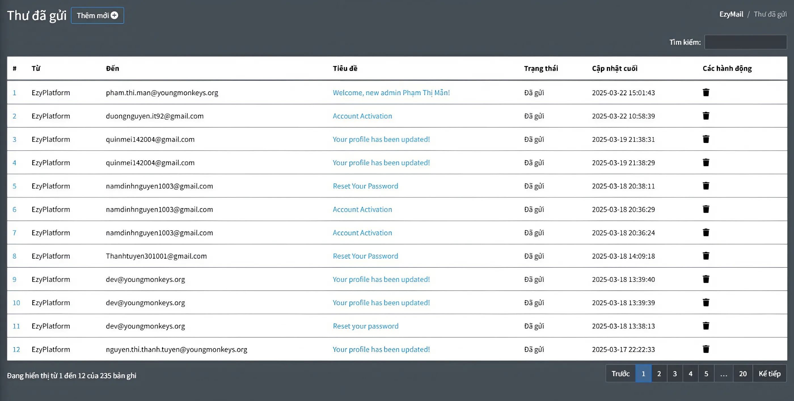Image resolution: width=794 pixels, height=401 pixels.
Task: Sort table by Tiêu đề column
Action: (x=345, y=68)
